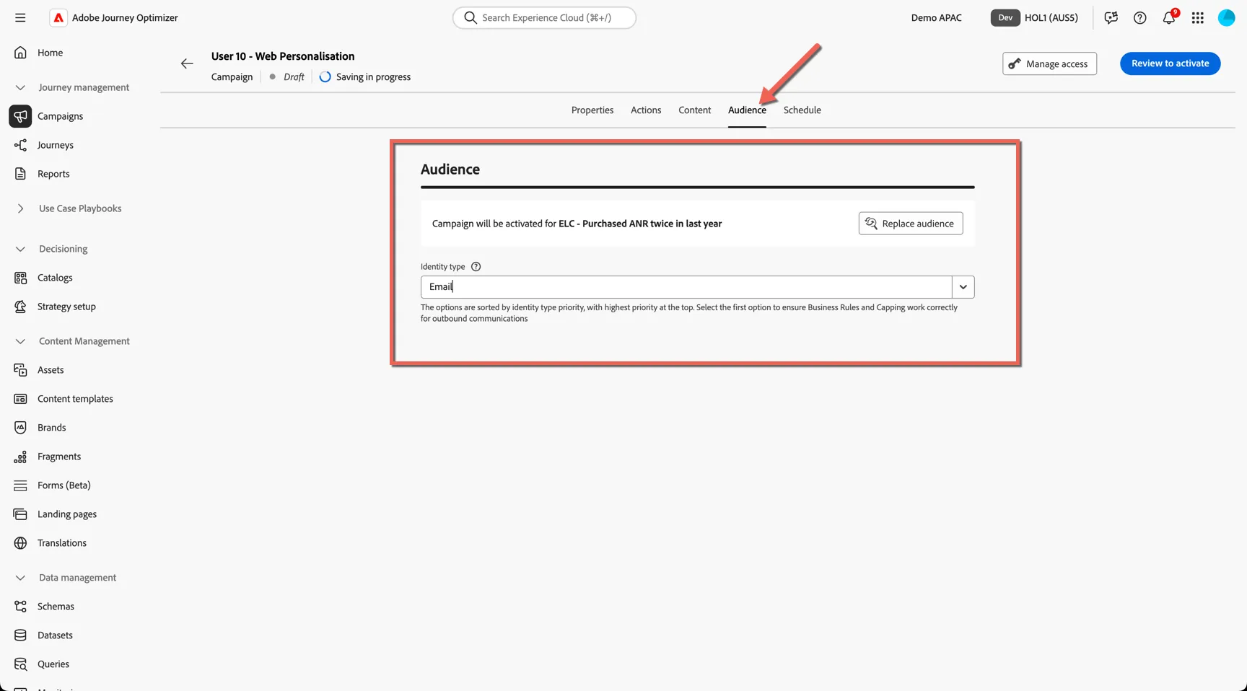The image size is (1247, 691).
Task: Click Review to activate button
Action: click(1170, 63)
